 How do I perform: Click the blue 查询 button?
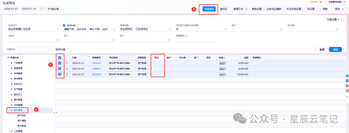pos(335,49)
